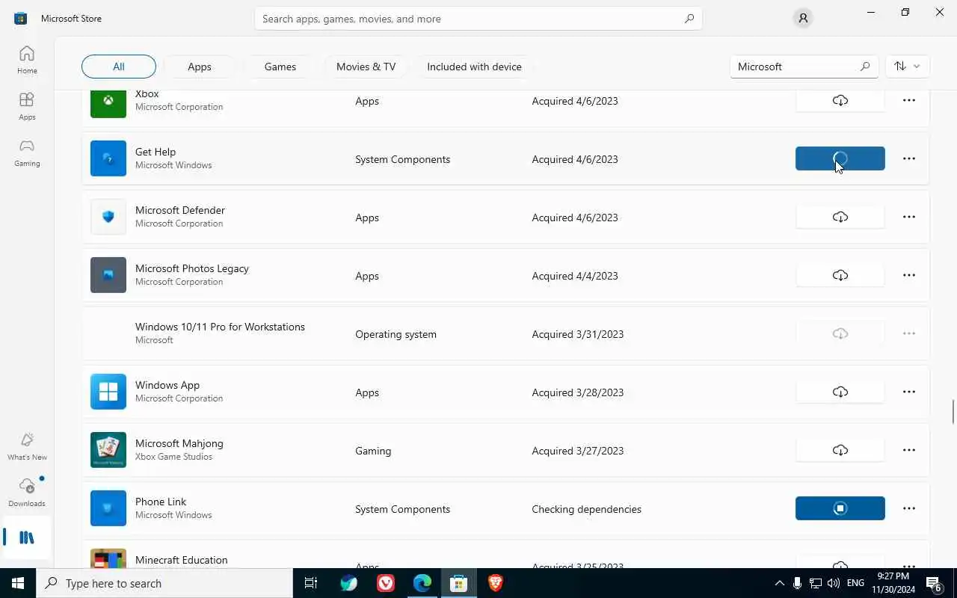Viewport: 957px width, 598px height.
Task: Select the All filter tab
Action: (119, 67)
